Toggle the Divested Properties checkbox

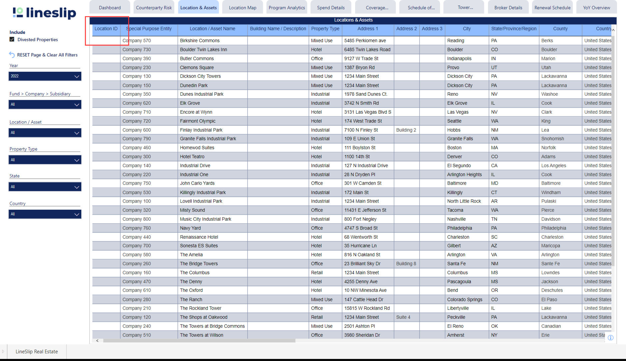12,39
